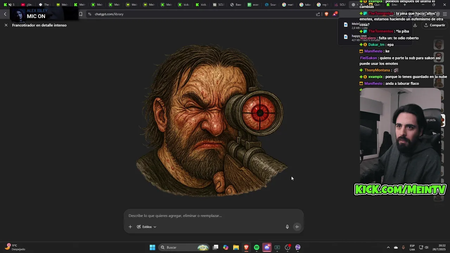This screenshot has width=450, height=253.
Task: Close the Francotirador image viewer
Action: (x=6, y=25)
